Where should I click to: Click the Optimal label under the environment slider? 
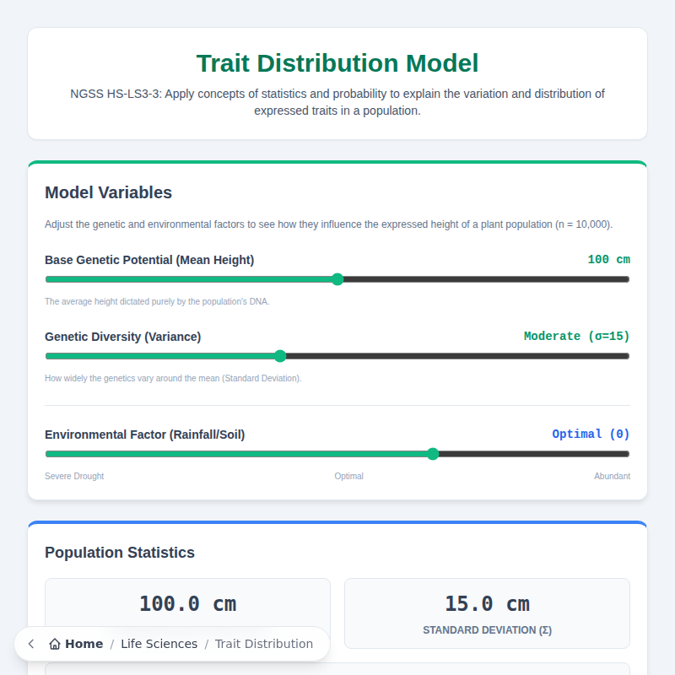tap(348, 476)
